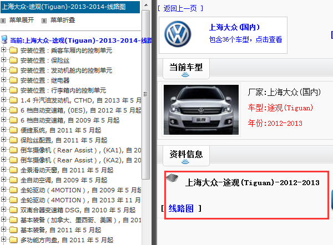This screenshot has height=245, width=333.
Task: Click the folder icon for 倒车摄像机 (KA1)
Action: [x=13, y=150]
